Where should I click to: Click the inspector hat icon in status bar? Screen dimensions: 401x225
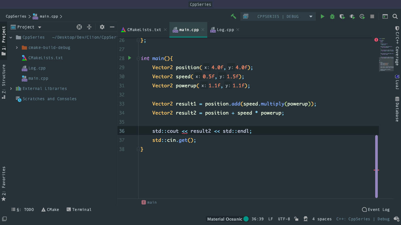tap(306, 219)
